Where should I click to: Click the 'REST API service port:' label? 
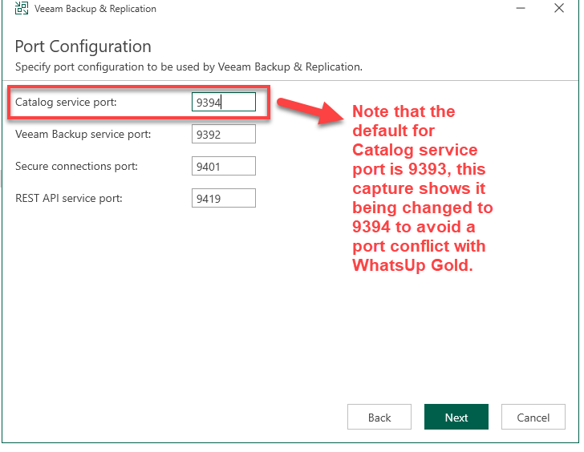(x=68, y=198)
